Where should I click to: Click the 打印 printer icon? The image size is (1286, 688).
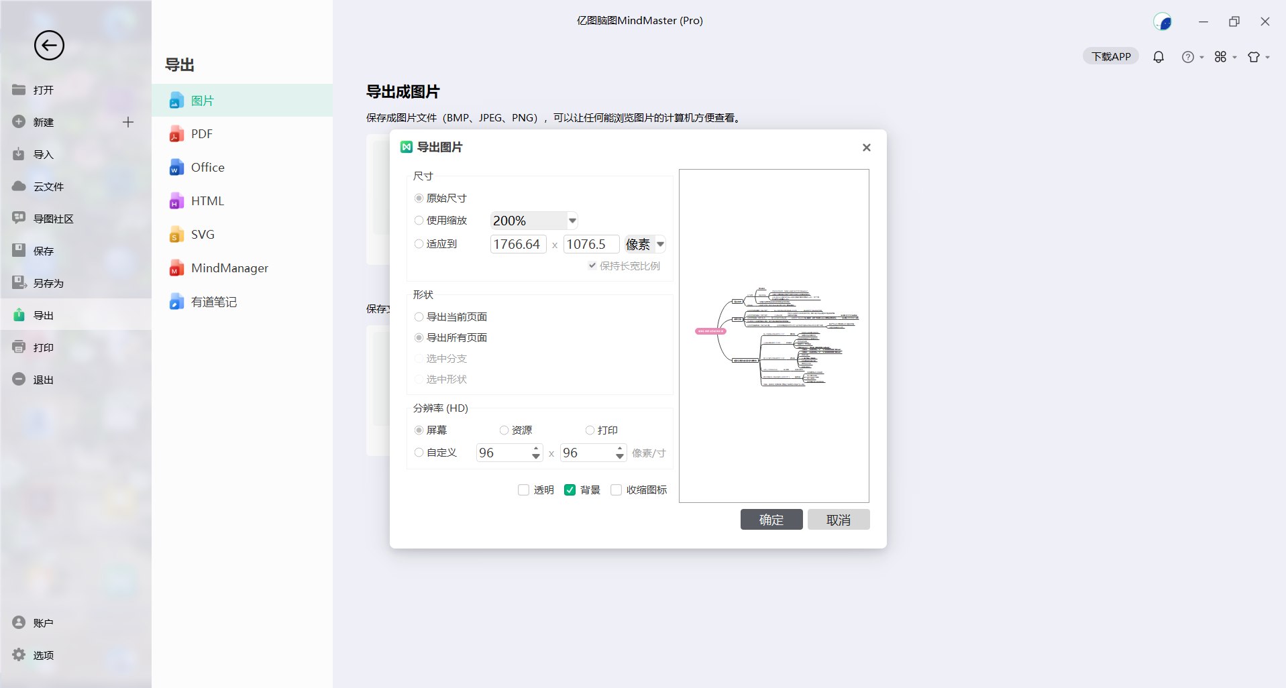click(19, 347)
